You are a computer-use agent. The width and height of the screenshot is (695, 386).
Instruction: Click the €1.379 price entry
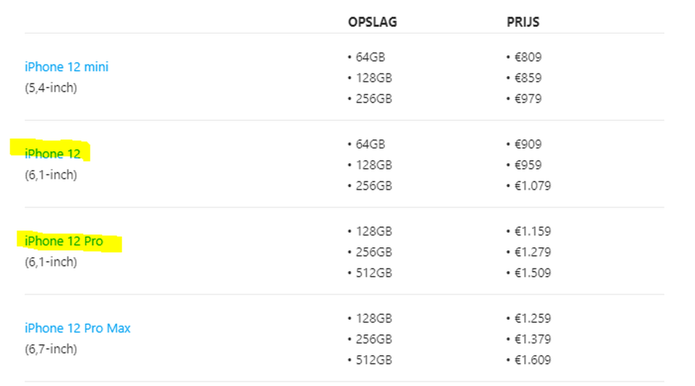[532, 339]
